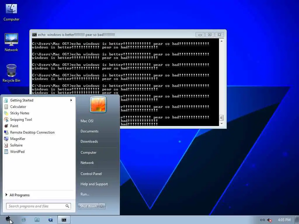The height and width of the screenshot is (224, 299).
Task: Open Network in Start menu right pane
Action: (87, 163)
